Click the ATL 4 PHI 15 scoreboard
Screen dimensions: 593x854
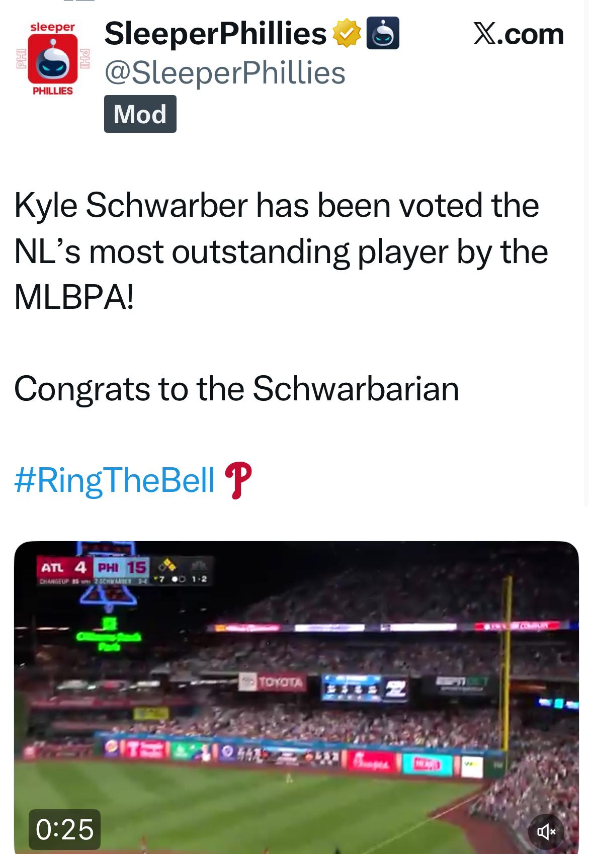pos(94,568)
